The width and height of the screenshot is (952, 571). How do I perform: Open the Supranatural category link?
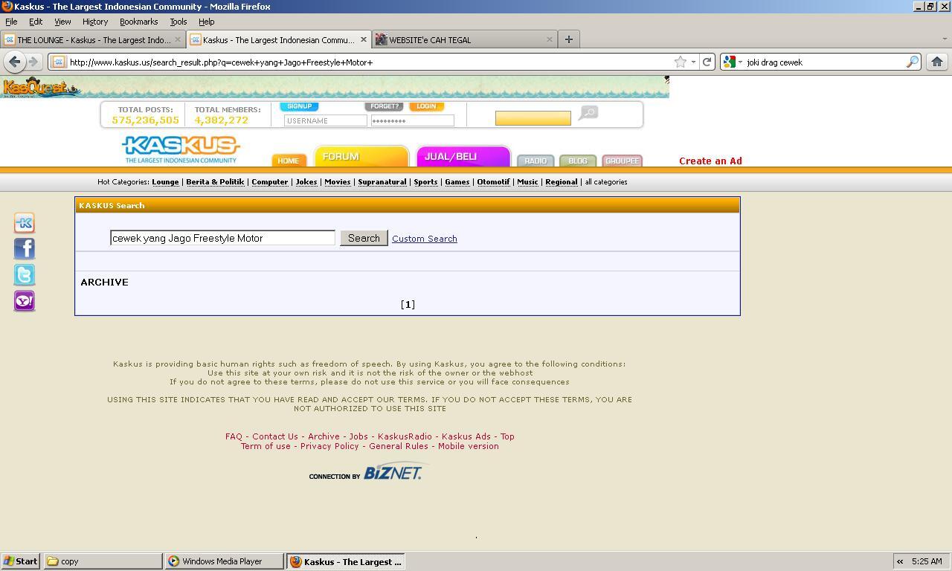pyautogui.click(x=382, y=181)
